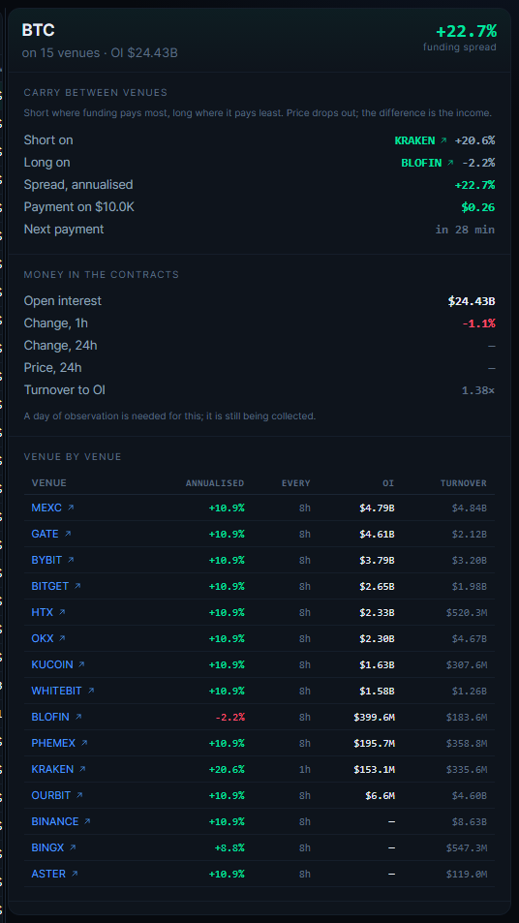Open the BITGET venue link
The width and height of the screenshot is (519, 923).
56,586
